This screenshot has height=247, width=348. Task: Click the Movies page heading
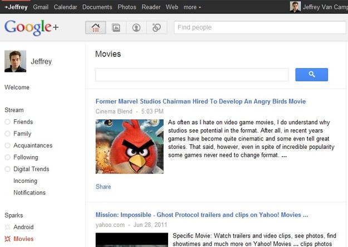tap(108, 54)
